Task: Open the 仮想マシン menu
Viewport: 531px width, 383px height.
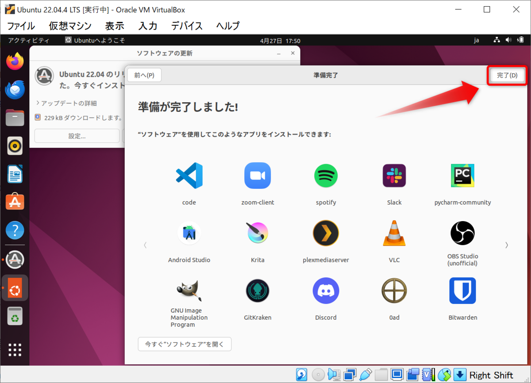Action: click(70, 26)
